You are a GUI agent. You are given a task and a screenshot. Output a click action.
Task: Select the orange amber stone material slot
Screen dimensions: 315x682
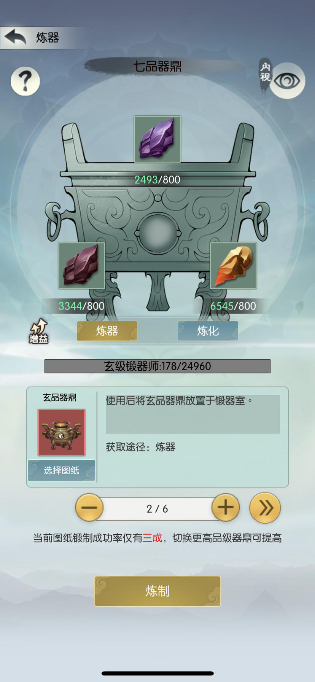click(234, 266)
